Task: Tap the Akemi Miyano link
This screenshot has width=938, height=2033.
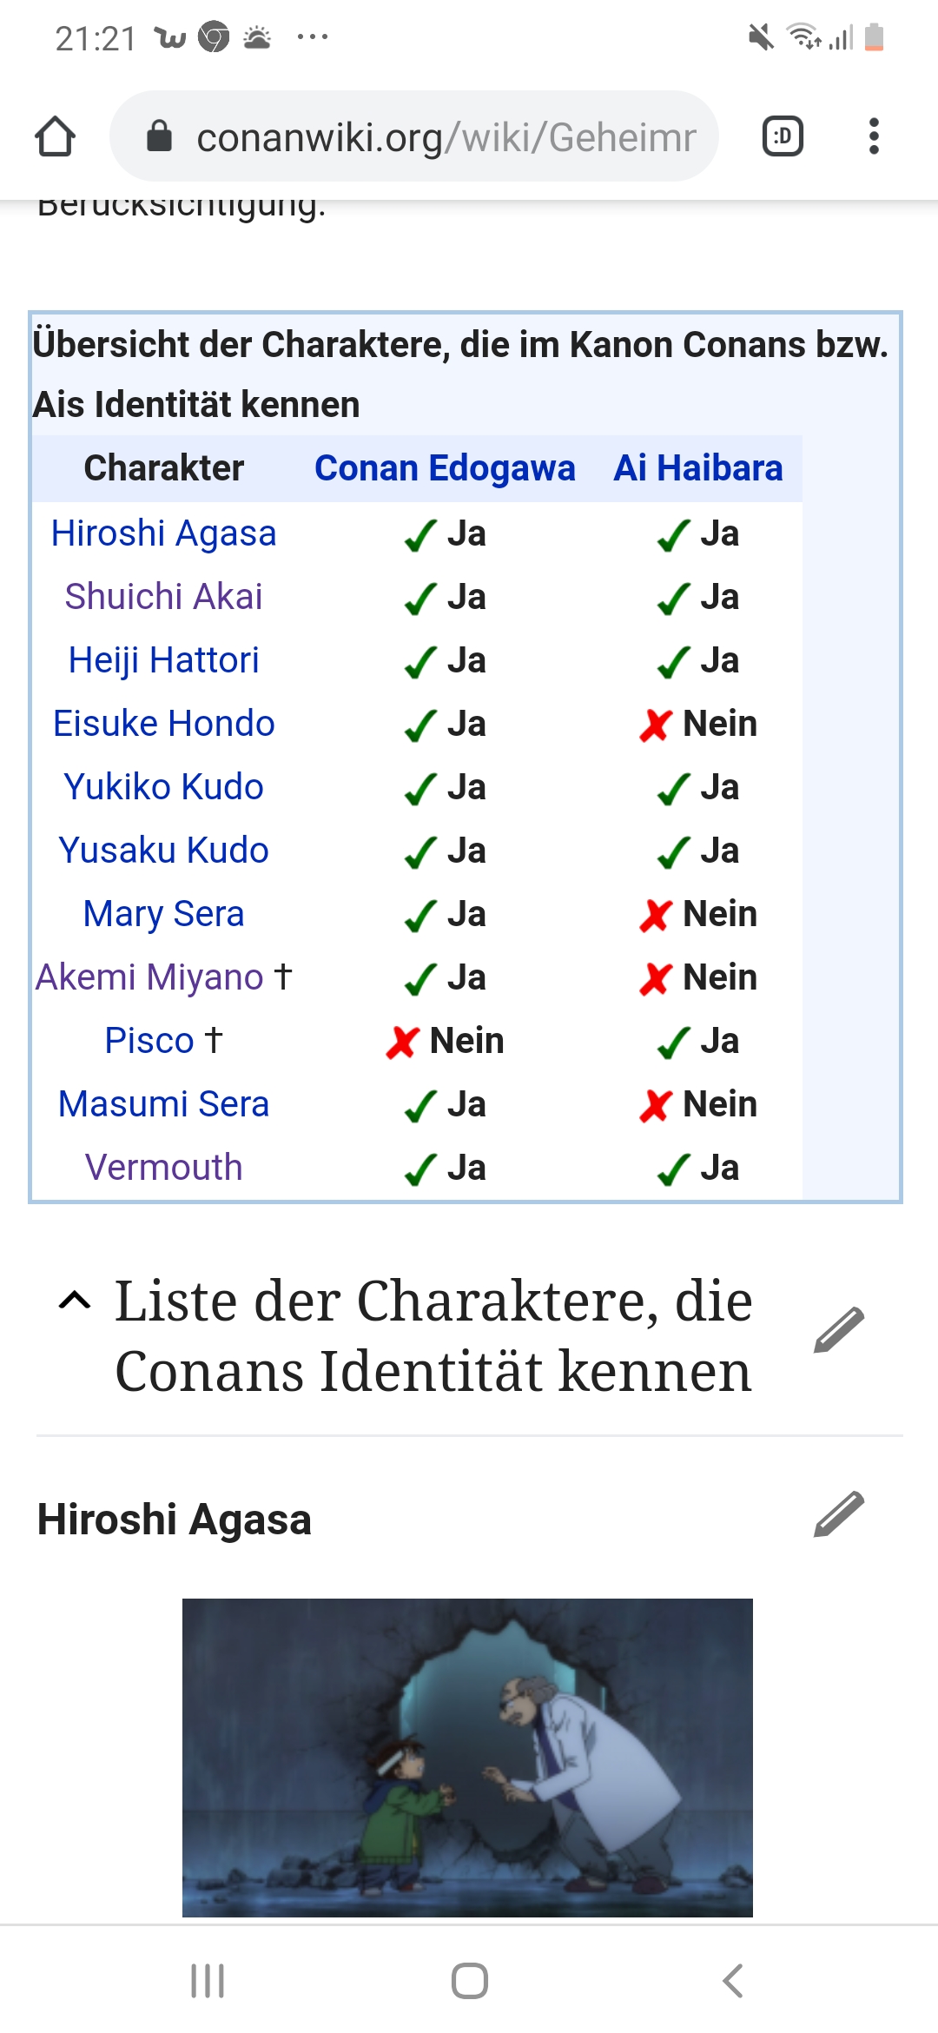Action: tap(149, 977)
